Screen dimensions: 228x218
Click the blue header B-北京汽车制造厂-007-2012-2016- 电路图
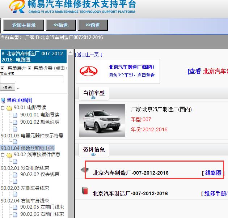click(33, 56)
